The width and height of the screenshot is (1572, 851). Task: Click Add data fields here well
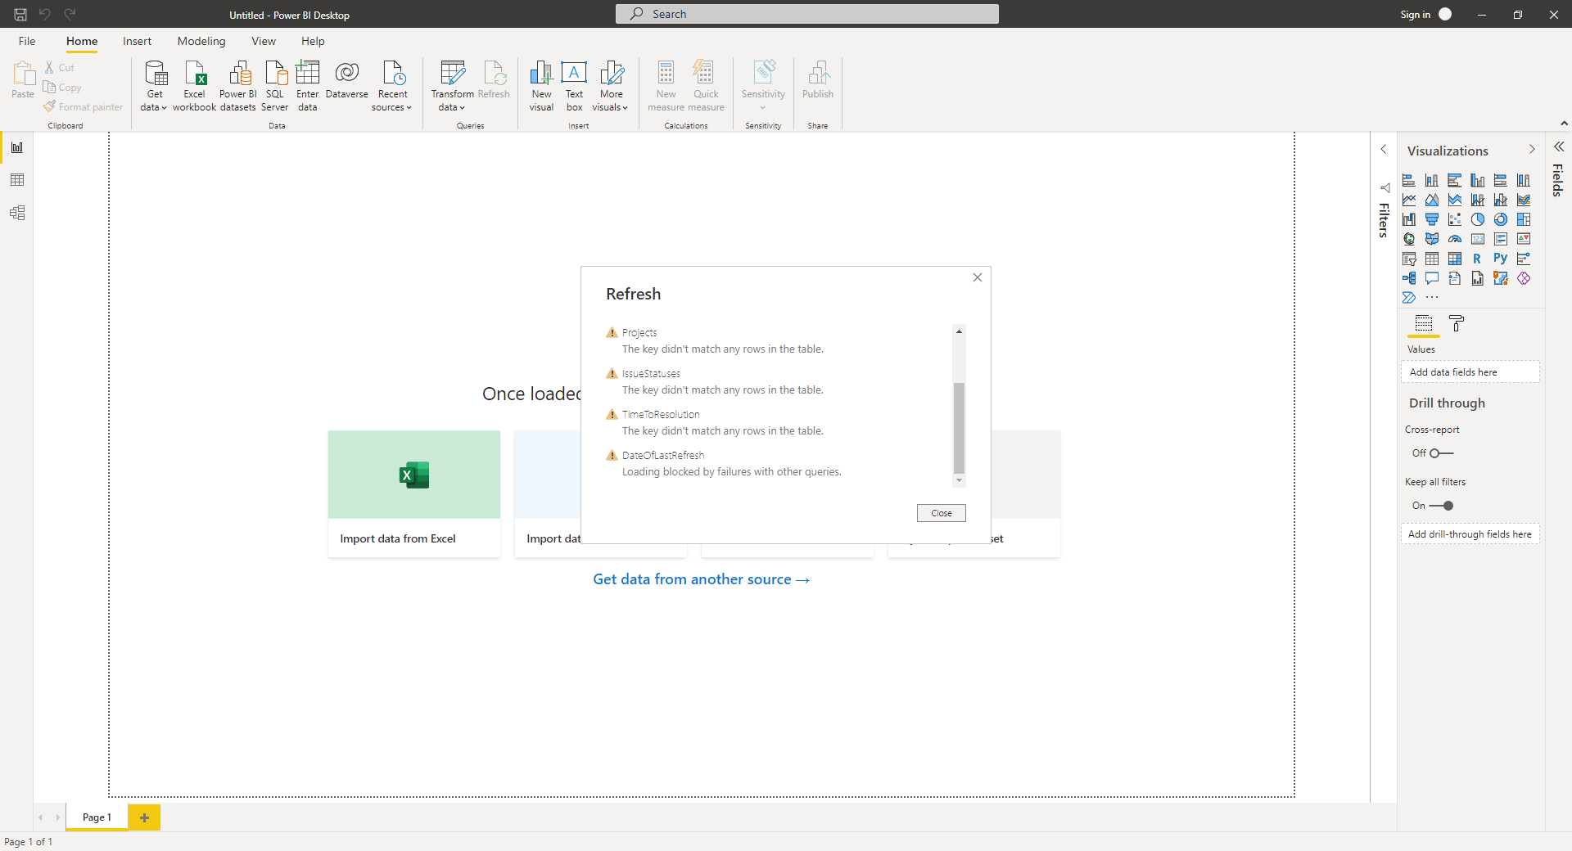point(1470,372)
